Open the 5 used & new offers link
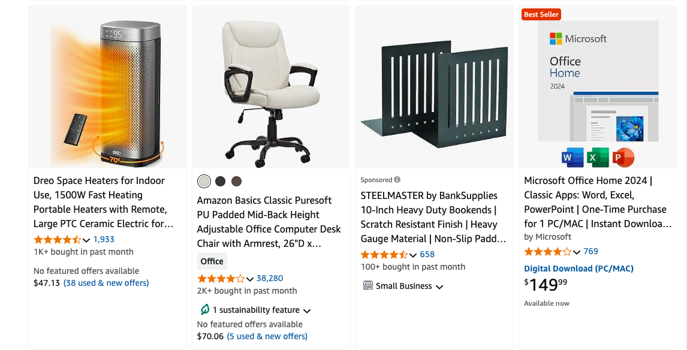 click(x=267, y=336)
